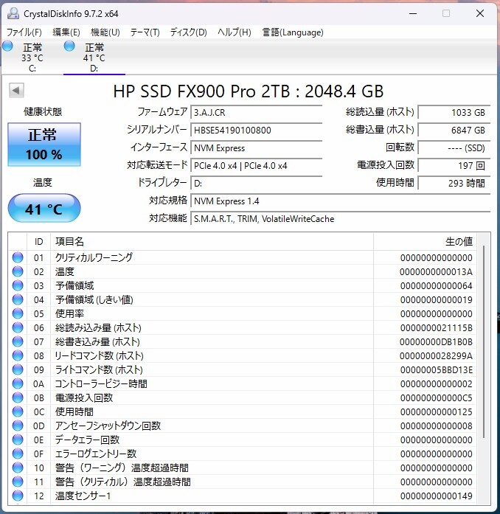Viewport: 500px width, 514px height.
Task: Click the features field S.M.A.R.T., TRIM
Action: pyautogui.click(x=340, y=218)
